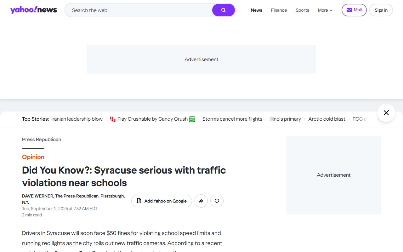Click the sidebar Advertisement box

click(334, 175)
